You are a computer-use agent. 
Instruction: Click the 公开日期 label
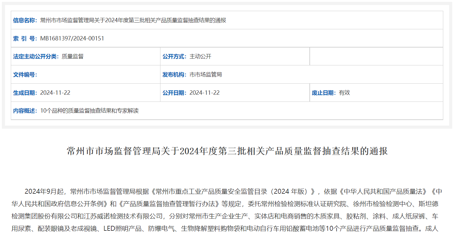(175, 93)
